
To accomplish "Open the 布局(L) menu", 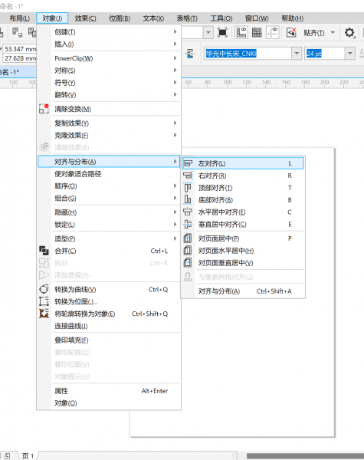I will [20, 18].
